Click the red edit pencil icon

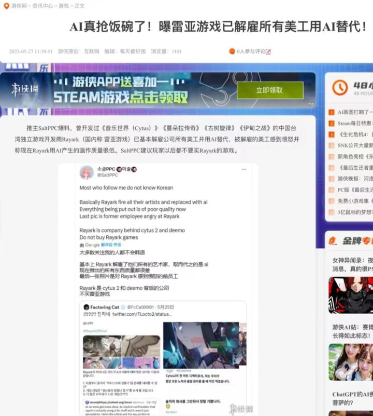tap(268, 51)
